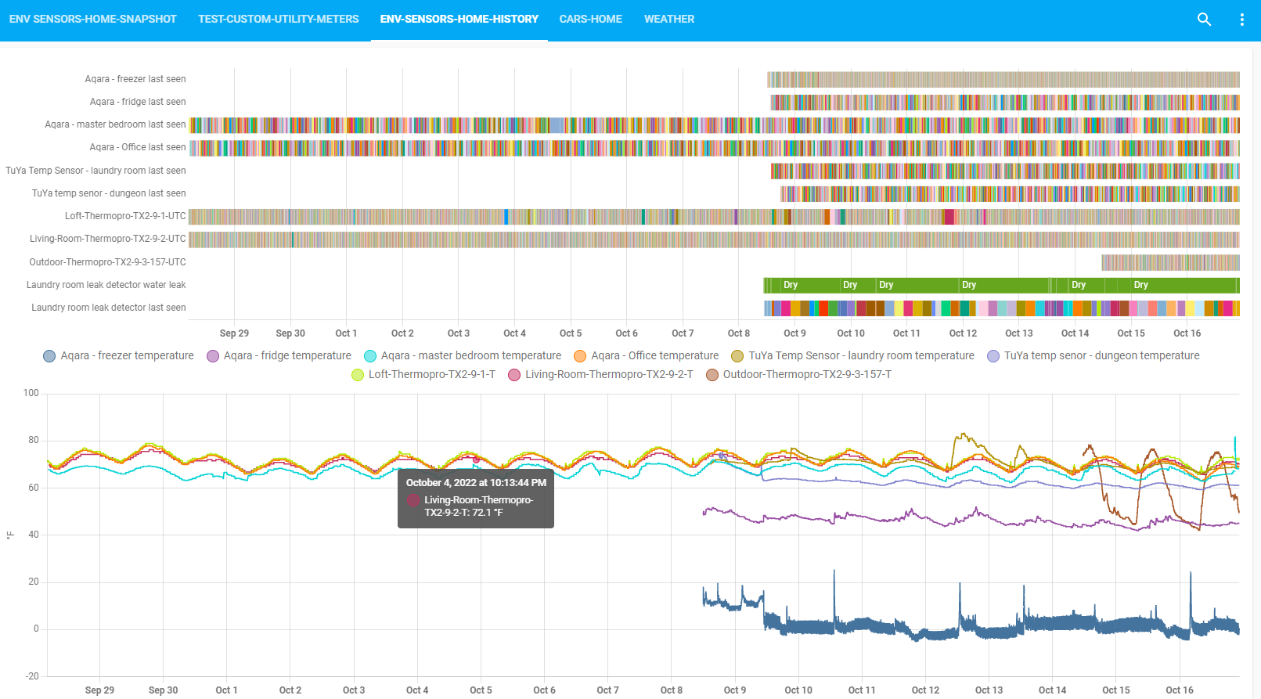The width and height of the screenshot is (1261, 699).
Task: Click the Loft-Thermopro-TX2-9-1-T legend circle
Action: point(358,375)
